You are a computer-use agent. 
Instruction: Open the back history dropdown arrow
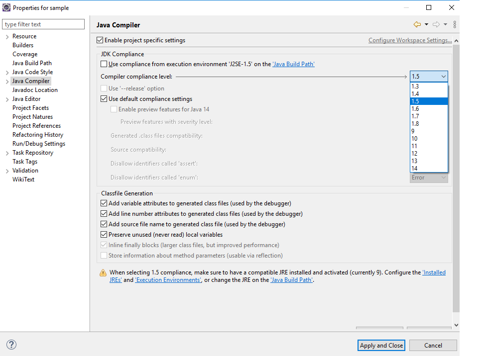pos(427,24)
